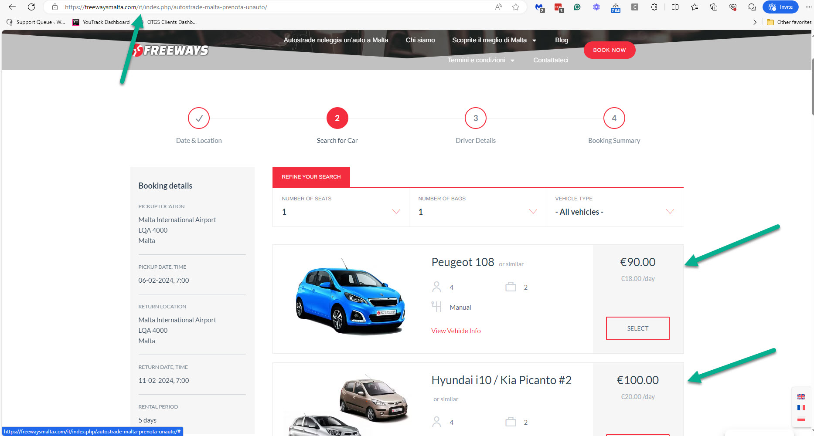Click the blue Peugeot 108 image
Image resolution: width=814 pixels, height=436 pixels.
pos(350,297)
